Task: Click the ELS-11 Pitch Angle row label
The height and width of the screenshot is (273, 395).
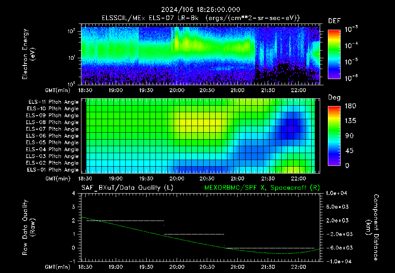Action: (53, 102)
